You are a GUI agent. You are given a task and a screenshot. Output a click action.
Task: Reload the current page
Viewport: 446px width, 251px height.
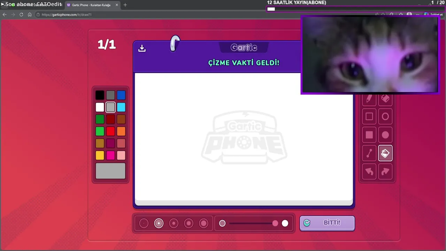click(x=21, y=15)
